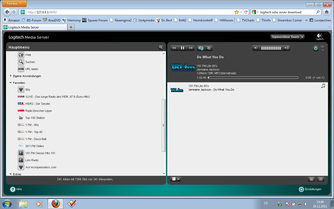
Task: Toggle repeat mode for the playlist
Action: tap(201, 48)
